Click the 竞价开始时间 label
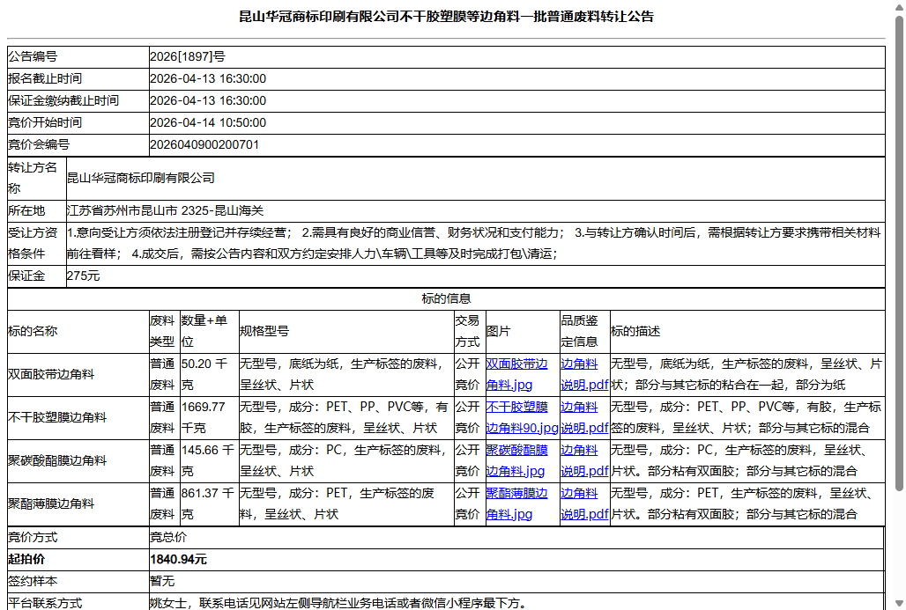 (x=44, y=122)
